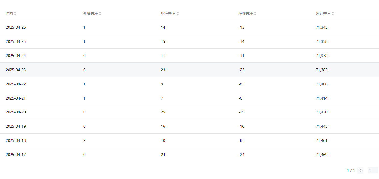This screenshot has height=179, width=379.
Task: Click the 累计关注 sort icon
Action: point(333,14)
